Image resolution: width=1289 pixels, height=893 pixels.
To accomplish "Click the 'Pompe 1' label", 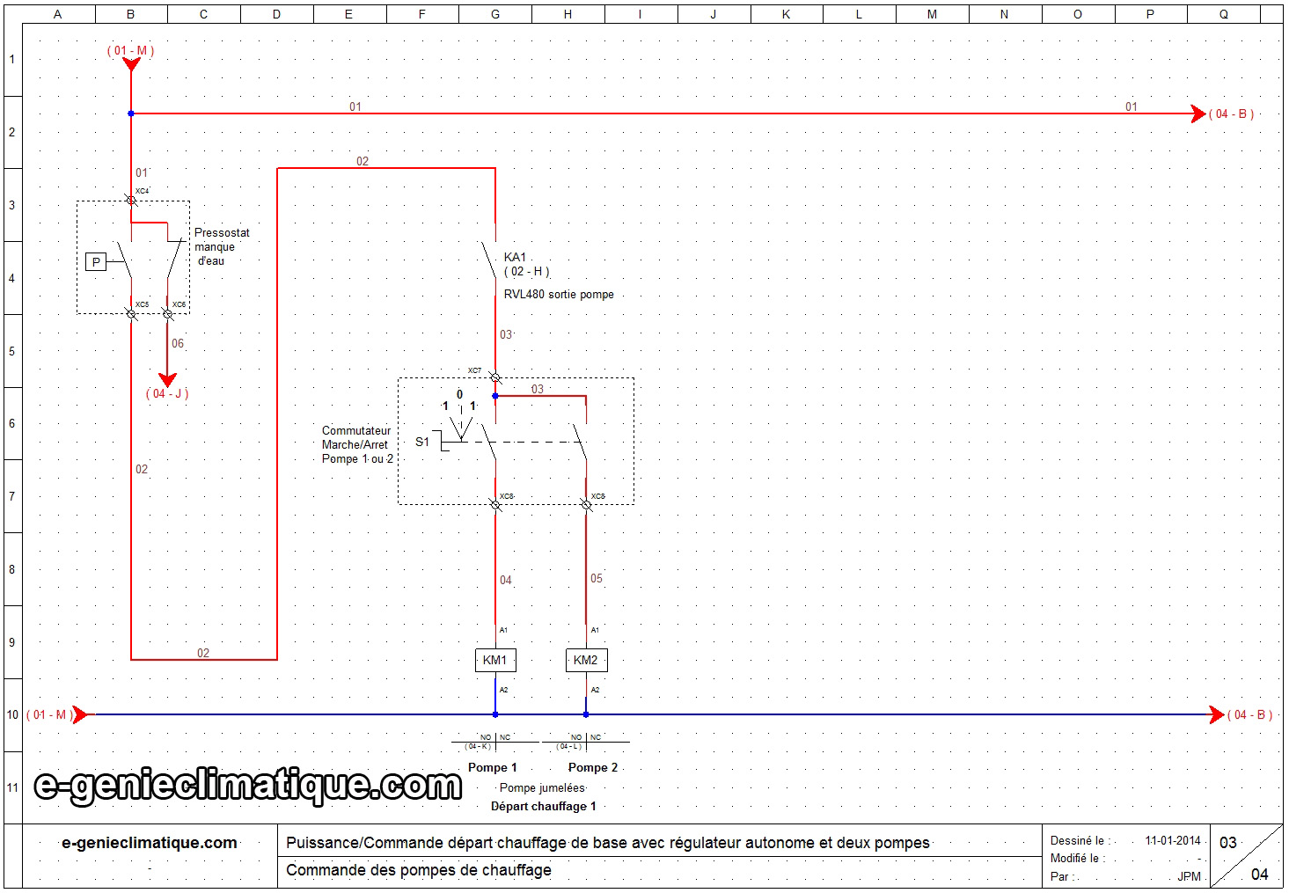I will [493, 768].
